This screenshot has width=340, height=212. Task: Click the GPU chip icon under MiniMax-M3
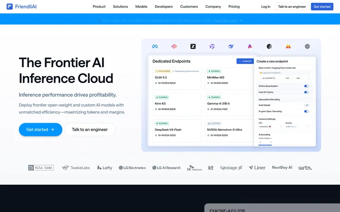[x=208, y=83]
